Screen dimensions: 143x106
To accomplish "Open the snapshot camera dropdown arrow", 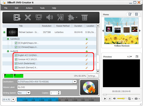I will [x=139, y=99].
